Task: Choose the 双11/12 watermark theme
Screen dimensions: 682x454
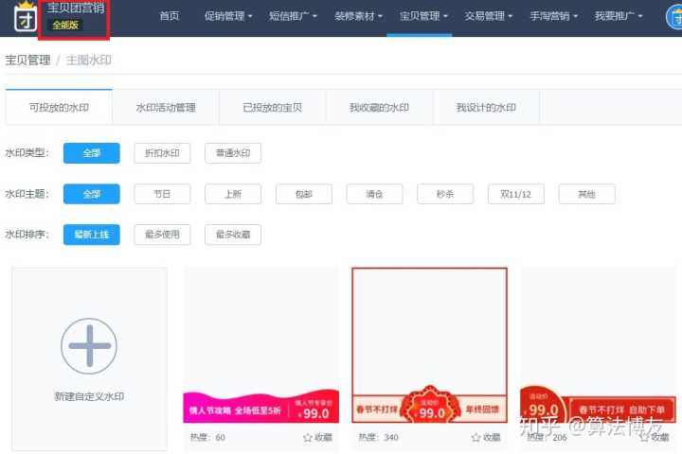Action: pyautogui.click(x=516, y=194)
